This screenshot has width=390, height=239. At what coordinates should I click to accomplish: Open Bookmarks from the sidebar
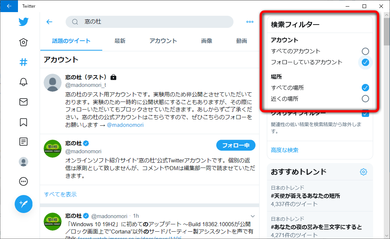pyautogui.click(x=23, y=122)
